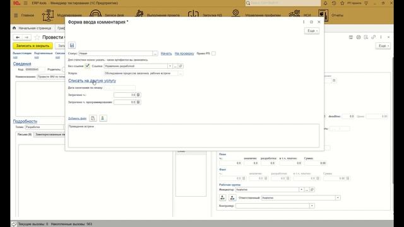
Task: Open the 1C main menu hamburger icon
Action: pos(25,3)
